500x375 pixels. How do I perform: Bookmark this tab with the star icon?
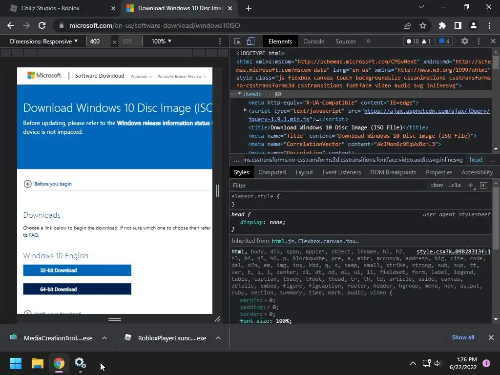(x=423, y=25)
